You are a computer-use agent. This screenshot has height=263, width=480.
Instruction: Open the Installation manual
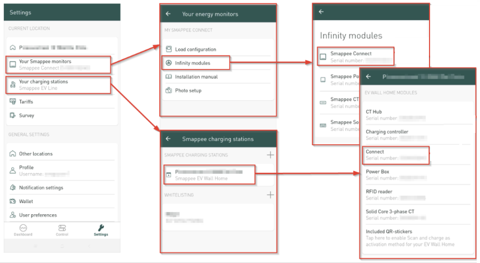(218, 77)
